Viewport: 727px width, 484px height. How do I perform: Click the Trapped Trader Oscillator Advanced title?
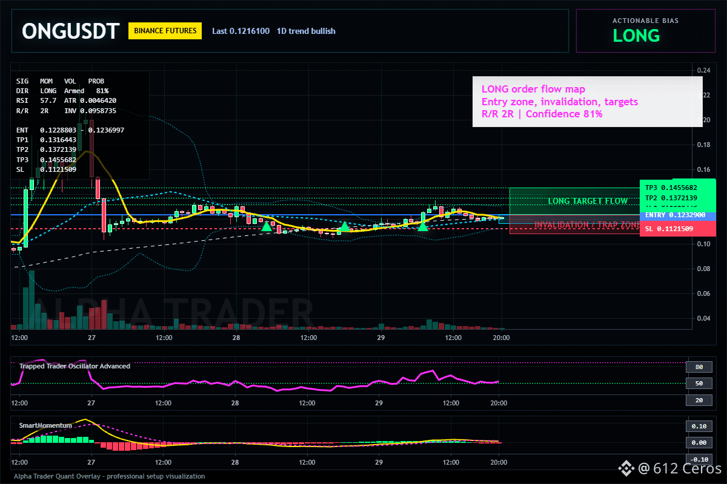coord(75,366)
